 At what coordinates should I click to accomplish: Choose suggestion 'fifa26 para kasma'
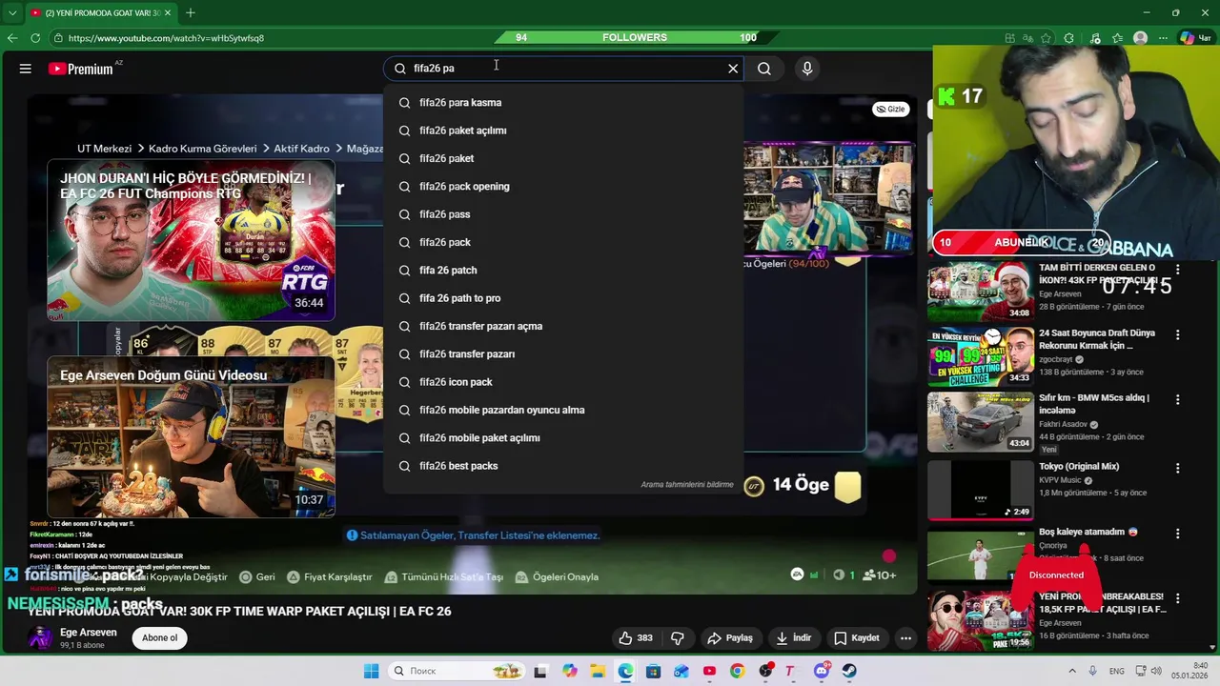click(x=563, y=103)
